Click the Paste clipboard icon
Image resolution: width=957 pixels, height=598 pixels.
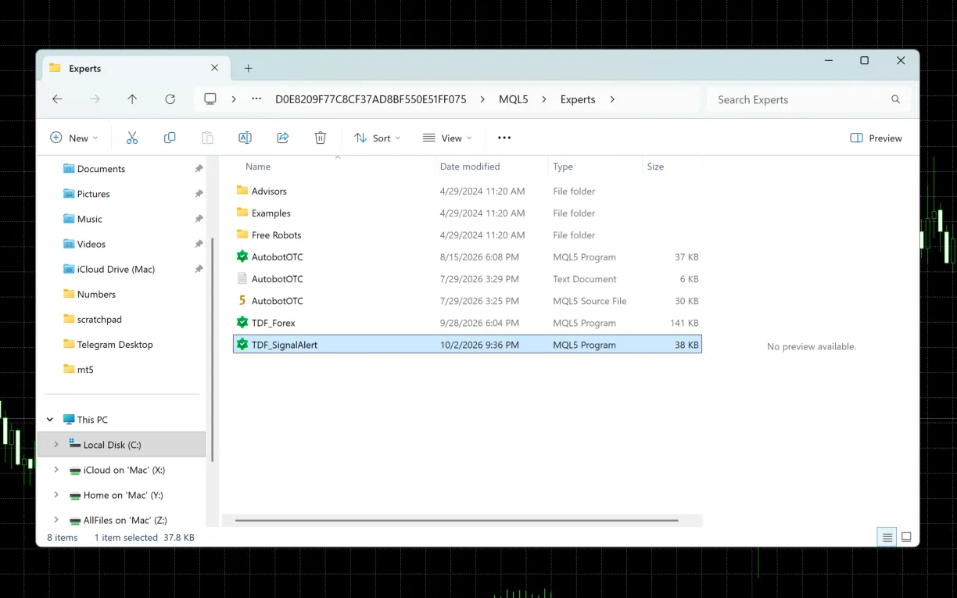tap(207, 138)
